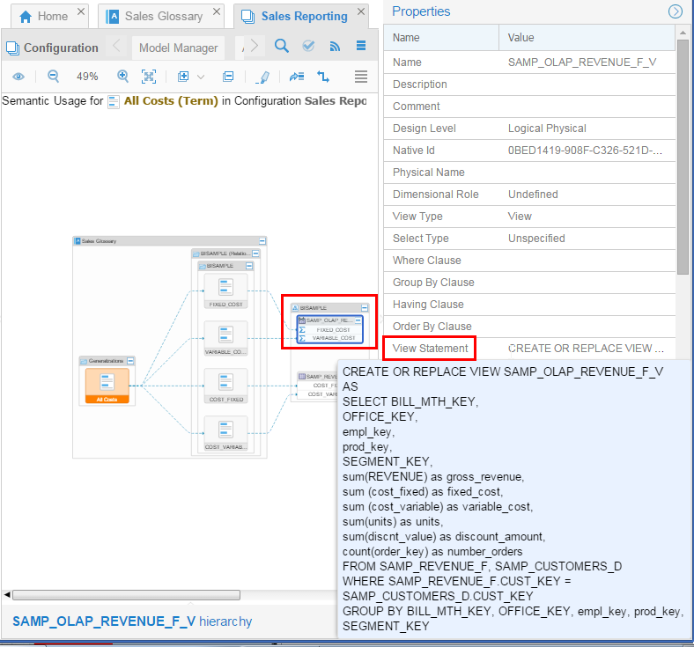Image resolution: width=694 pixels, height=647 pixels.
Task: Click the Dimensional Role Undefined value
Action: point(533,195)
